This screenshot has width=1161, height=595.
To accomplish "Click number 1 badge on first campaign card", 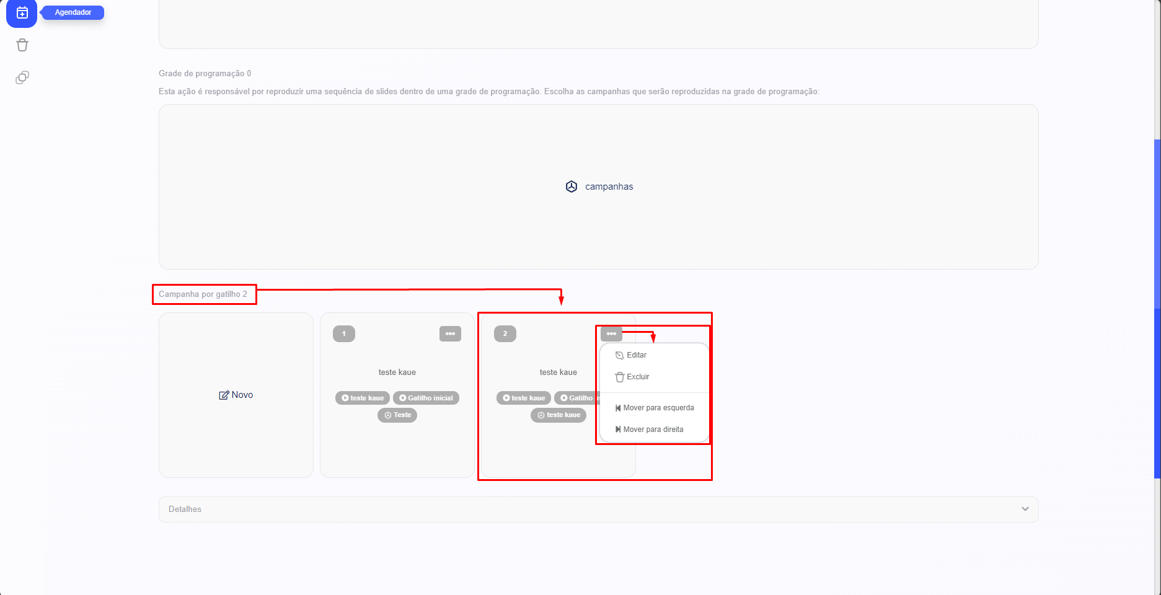I will click(344, 334).
